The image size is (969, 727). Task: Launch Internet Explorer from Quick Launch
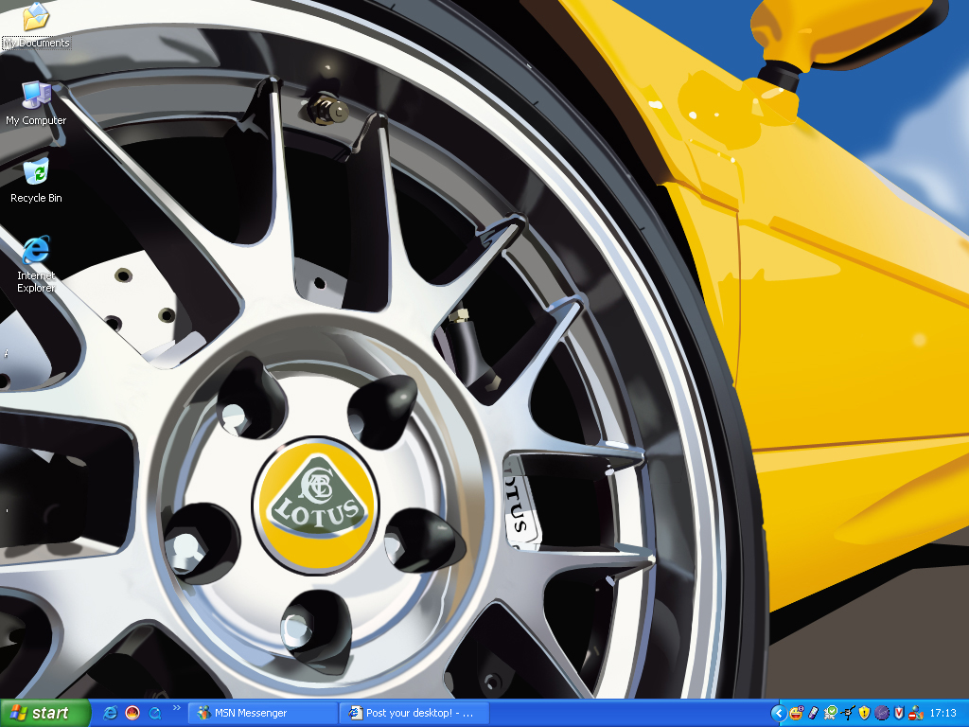[110, 713]
